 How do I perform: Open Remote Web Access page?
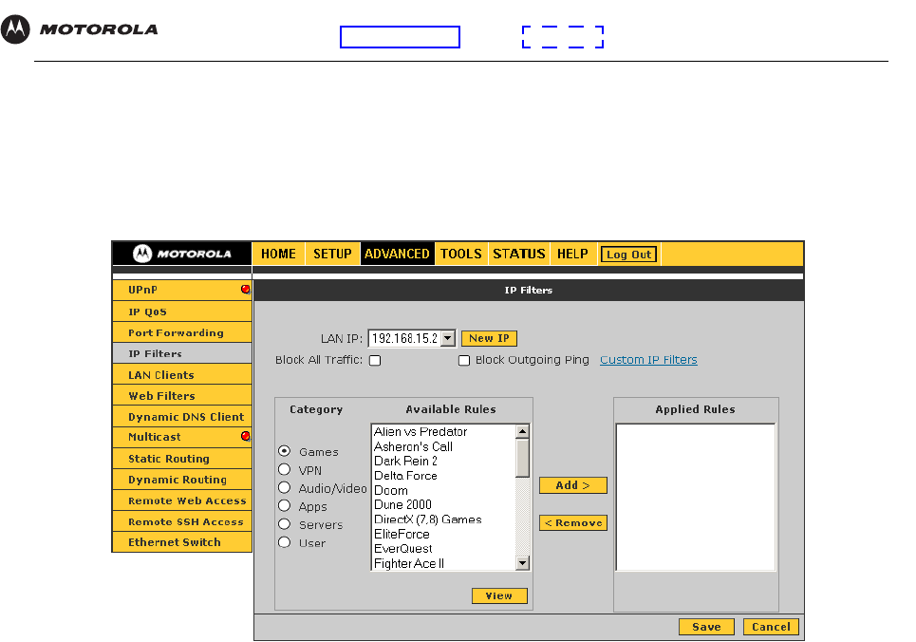coord(181,500)
